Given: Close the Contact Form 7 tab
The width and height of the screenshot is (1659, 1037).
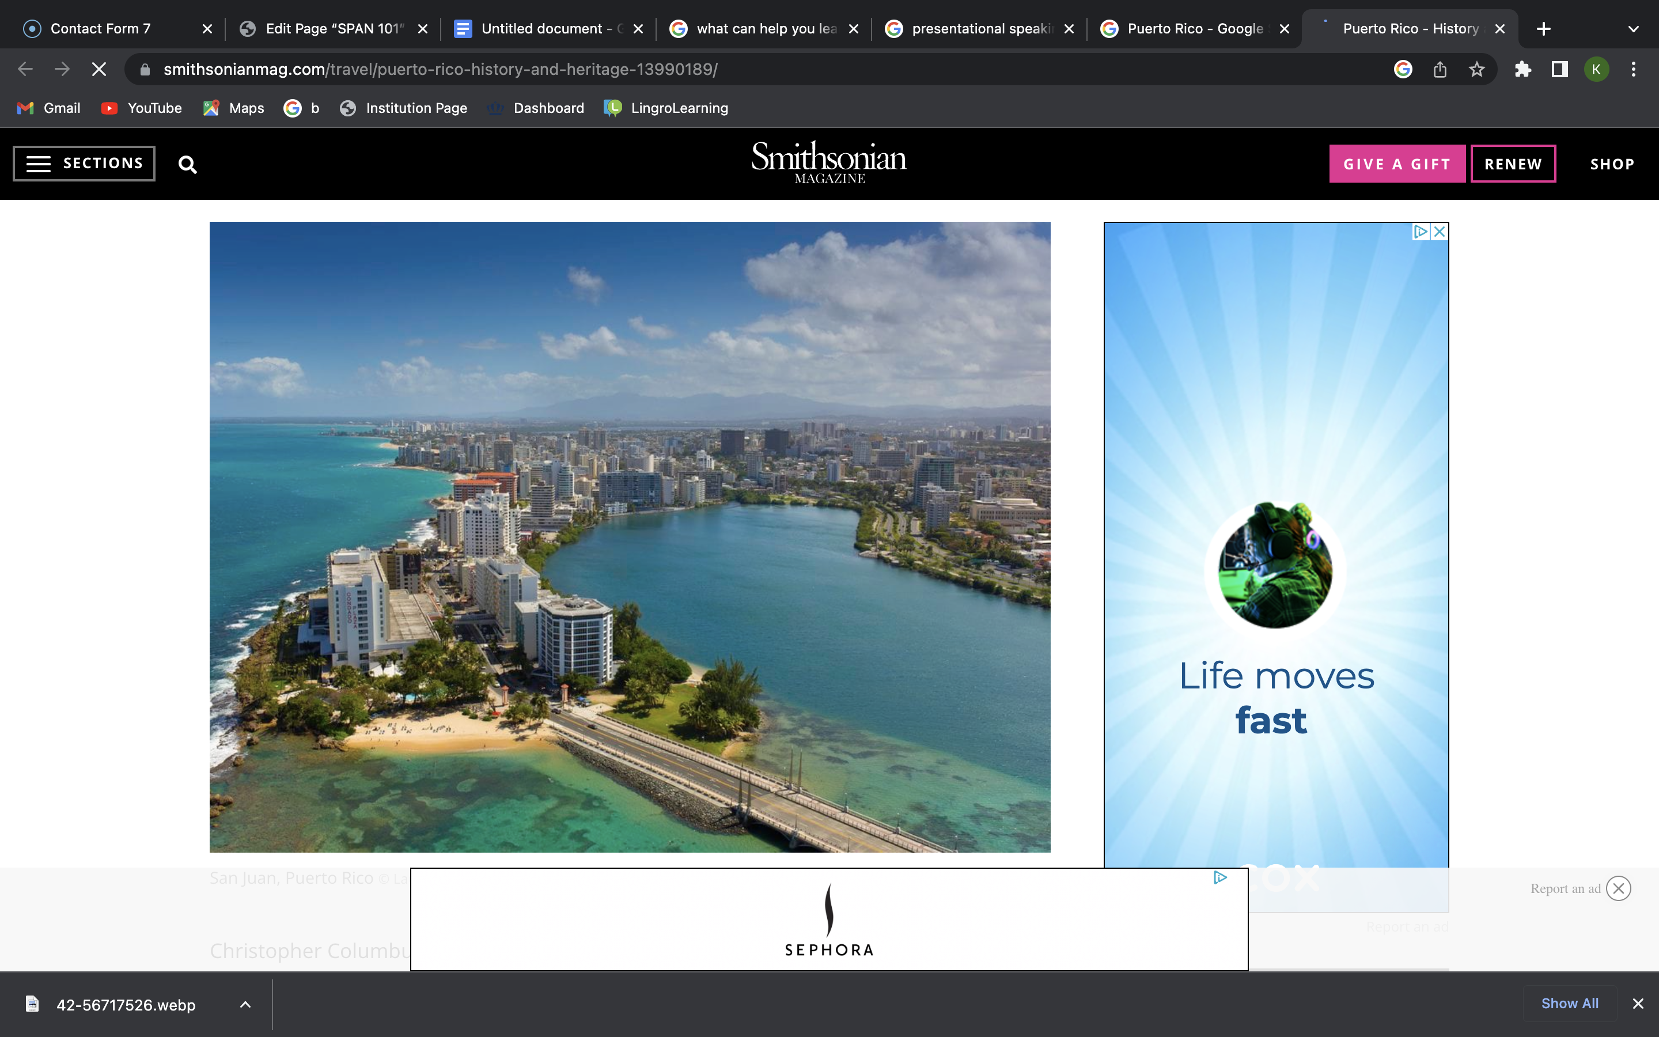Looking at the screenshot, I should click(x=207, y=29).
